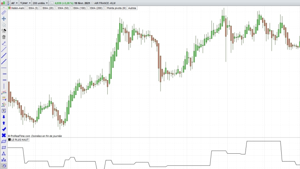This screenshot has height=169, width=300.
Task: Open the Autres indicators button
Action: pos(132,8)
